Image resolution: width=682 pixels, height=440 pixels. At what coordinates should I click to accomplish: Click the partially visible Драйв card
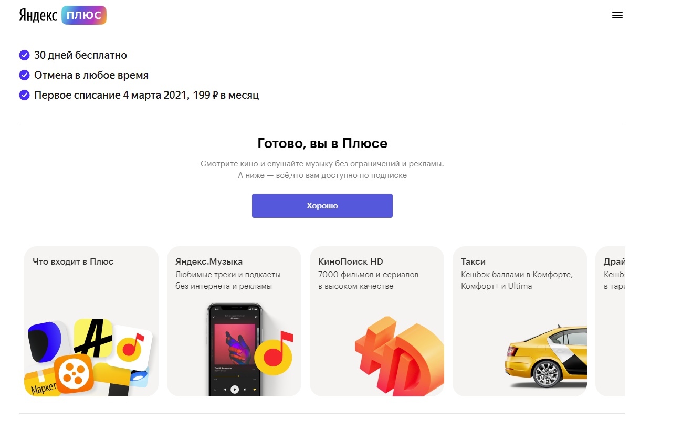pyautogui.click(x=610, y=321)
